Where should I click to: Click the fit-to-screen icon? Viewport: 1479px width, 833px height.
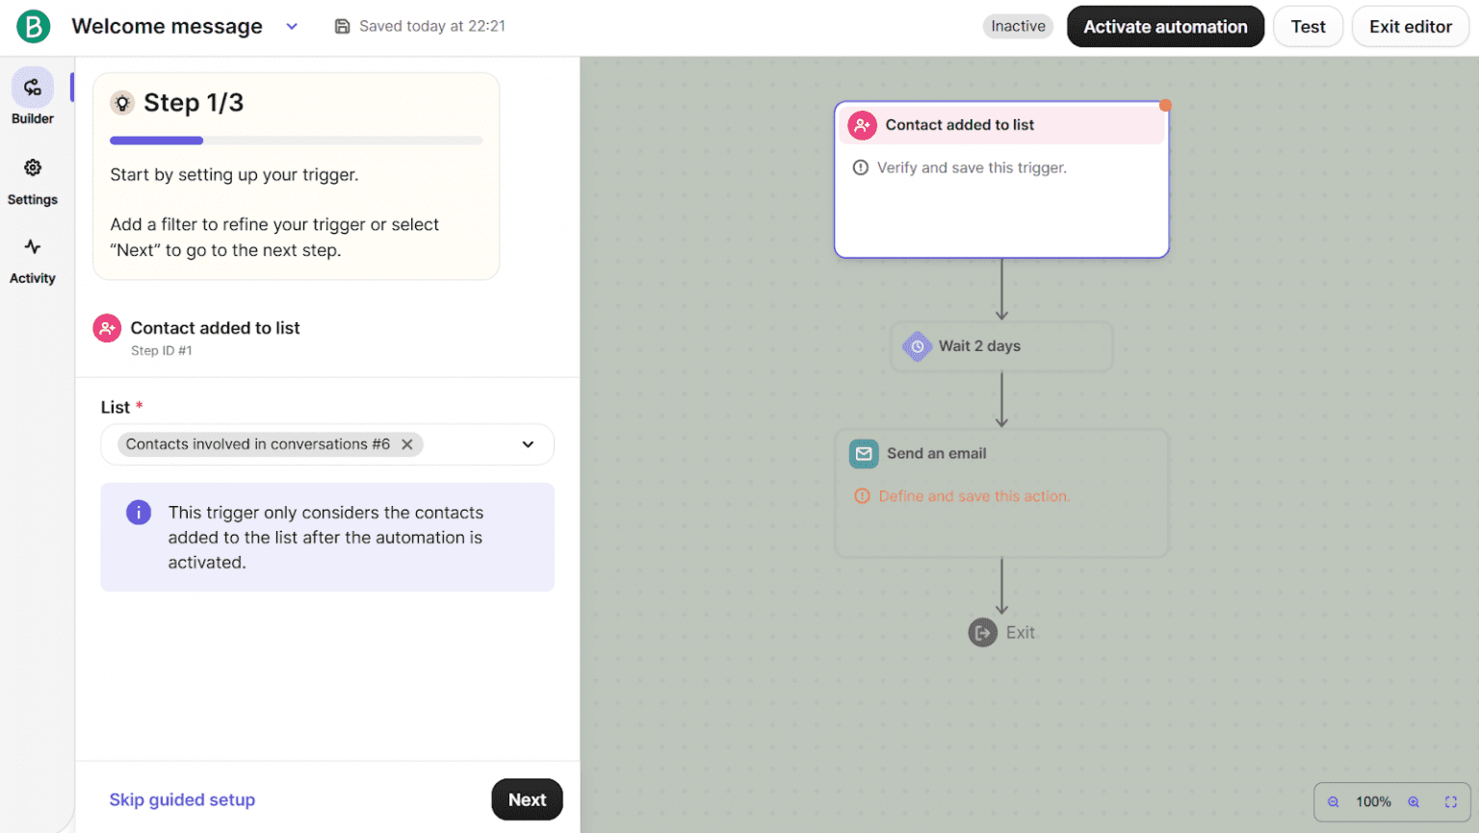[x=1451, y=802]
